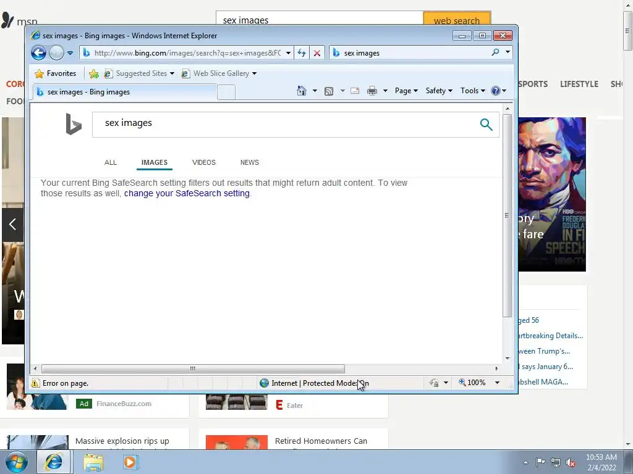
Task: Open the LIFESTYLE link on MSN page
Action: (x=579, y=84)
